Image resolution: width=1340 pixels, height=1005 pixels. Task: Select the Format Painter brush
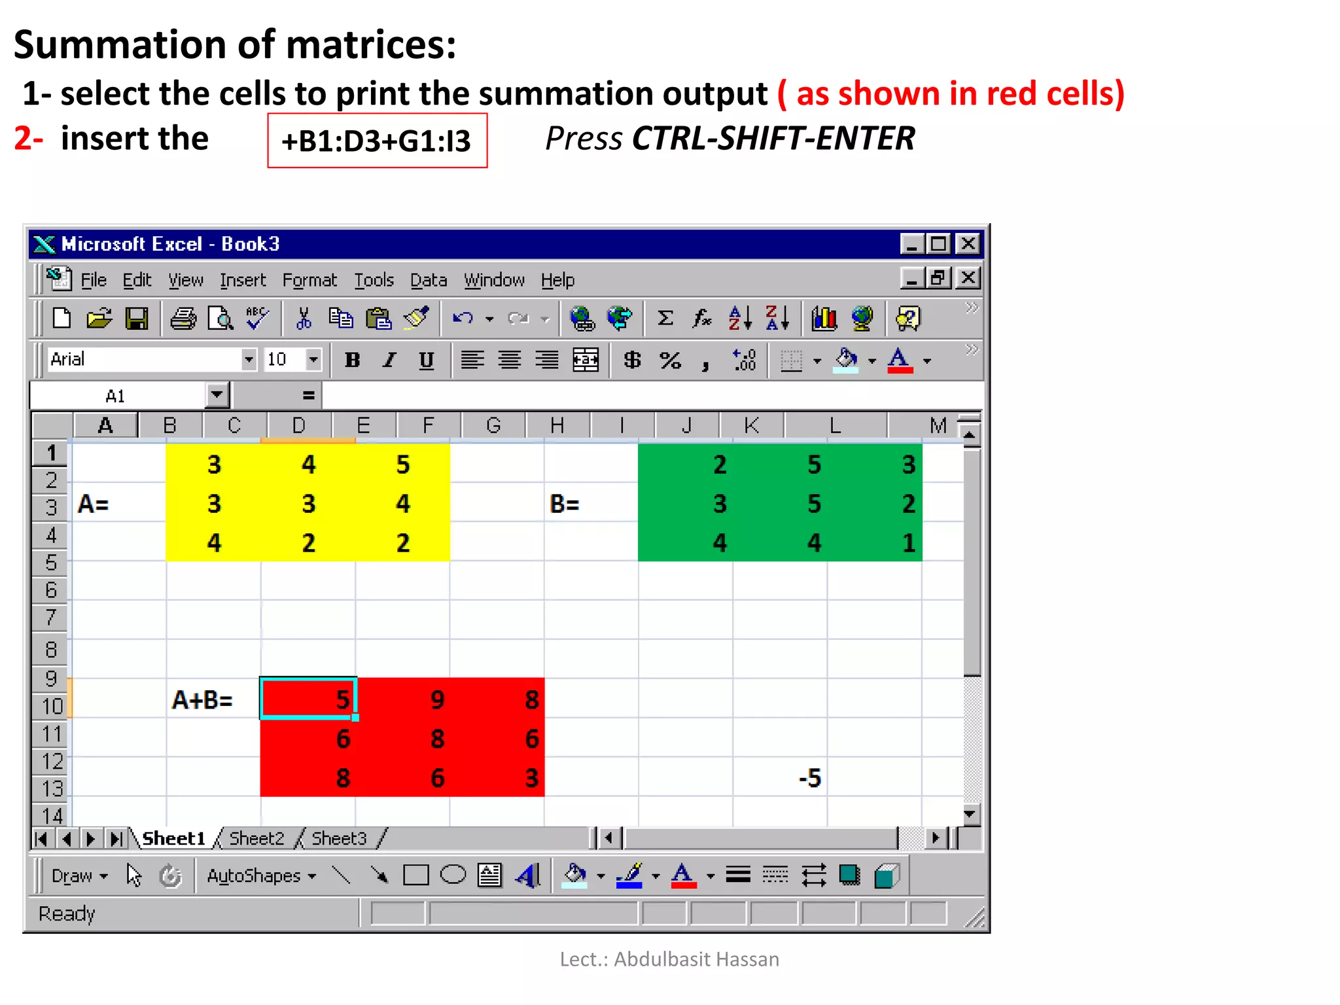[x=416, y=319]
